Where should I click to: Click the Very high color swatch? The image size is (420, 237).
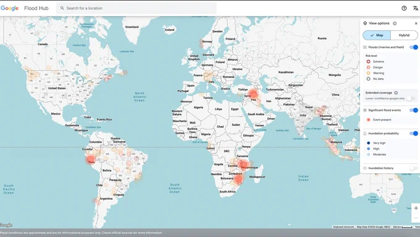coord(368,143)
